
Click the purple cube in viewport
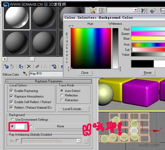coord(141,93)
